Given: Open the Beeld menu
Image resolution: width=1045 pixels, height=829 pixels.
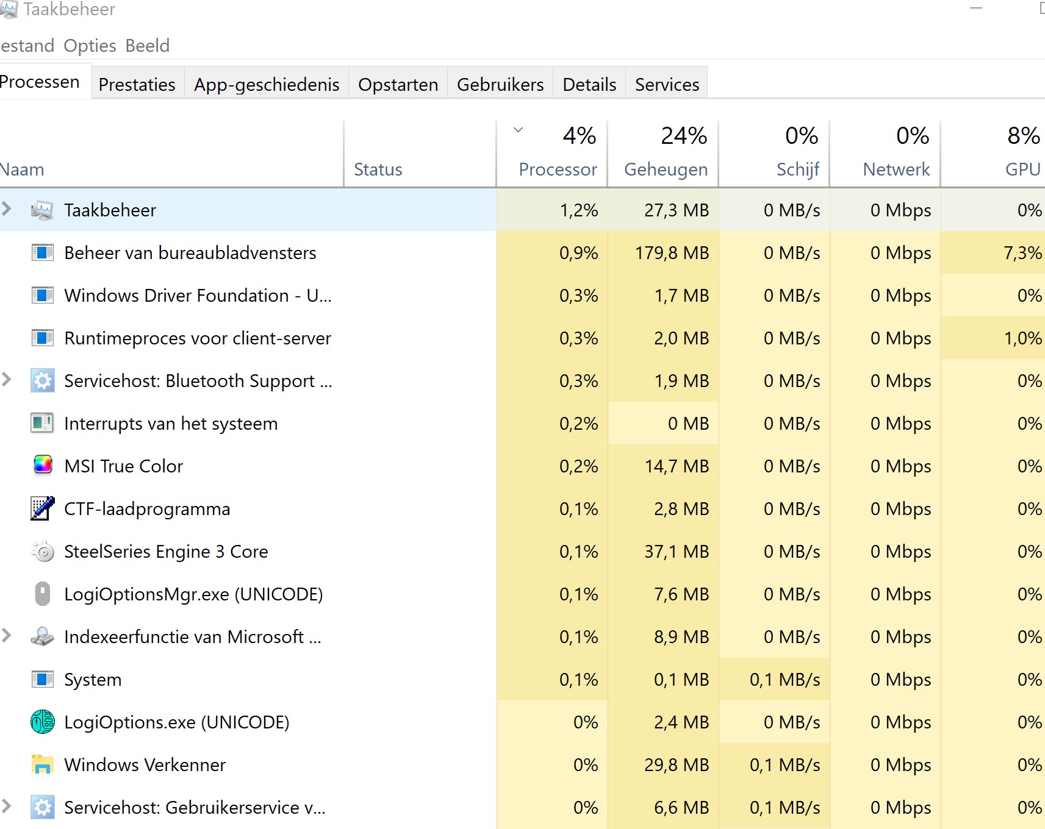Looking at the screenshot, I should (148, 46).
